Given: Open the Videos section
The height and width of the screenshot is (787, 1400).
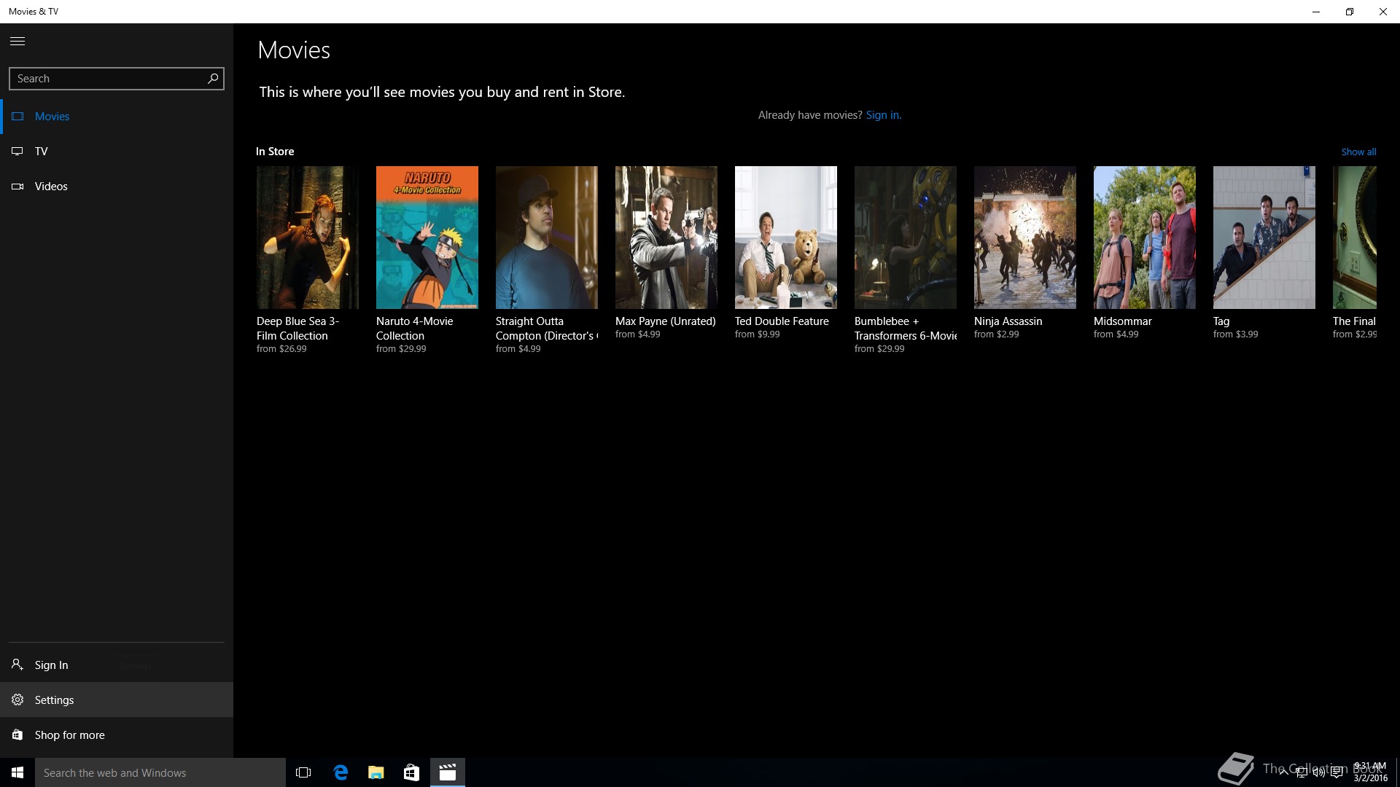Looking at the screenshot, I should pos(117,187).
